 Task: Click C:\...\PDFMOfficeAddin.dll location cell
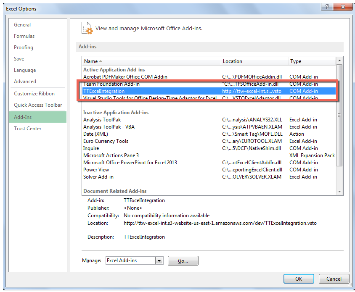pos(252,77)
